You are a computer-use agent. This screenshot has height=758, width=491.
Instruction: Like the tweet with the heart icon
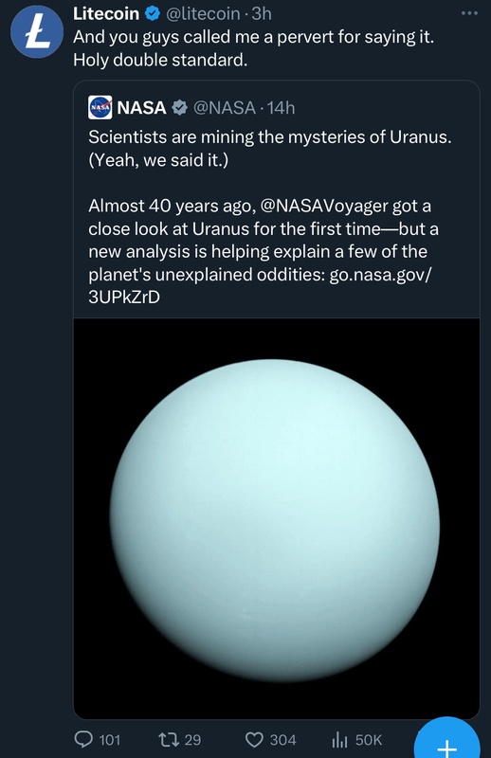point(254,740)
